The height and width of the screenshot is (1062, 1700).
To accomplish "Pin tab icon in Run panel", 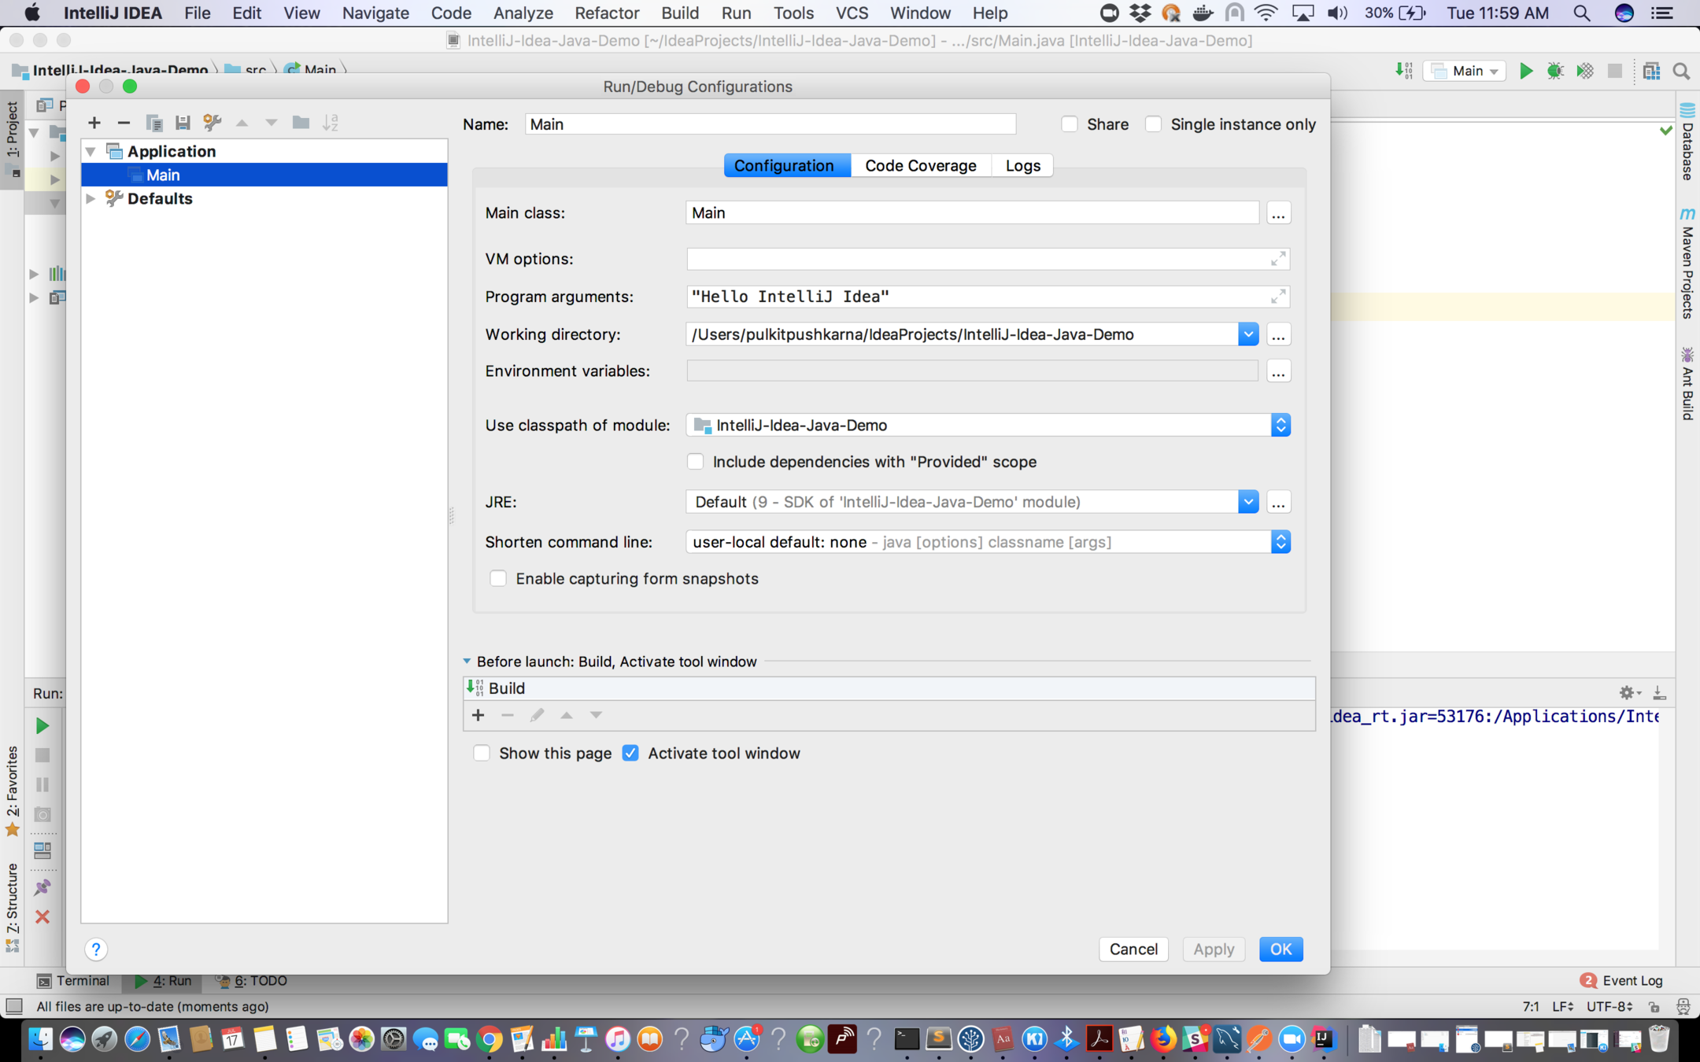I will pos(42,887).
